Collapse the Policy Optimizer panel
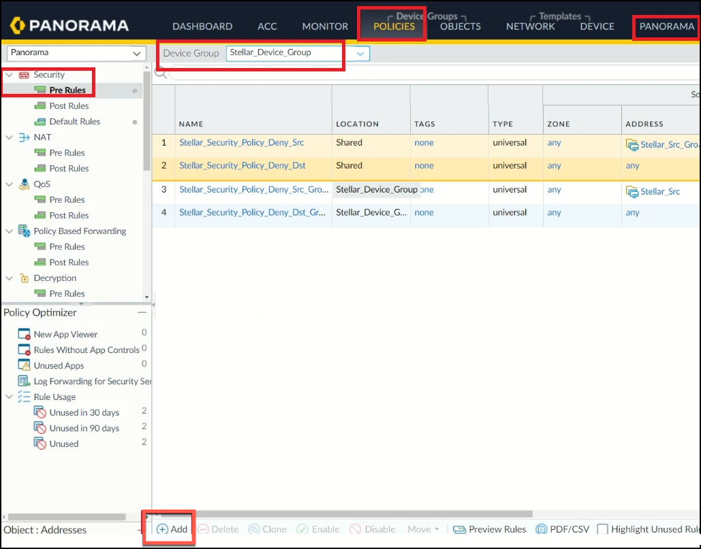Viewport: 701px width, 549px height. (x=142, y=313)
